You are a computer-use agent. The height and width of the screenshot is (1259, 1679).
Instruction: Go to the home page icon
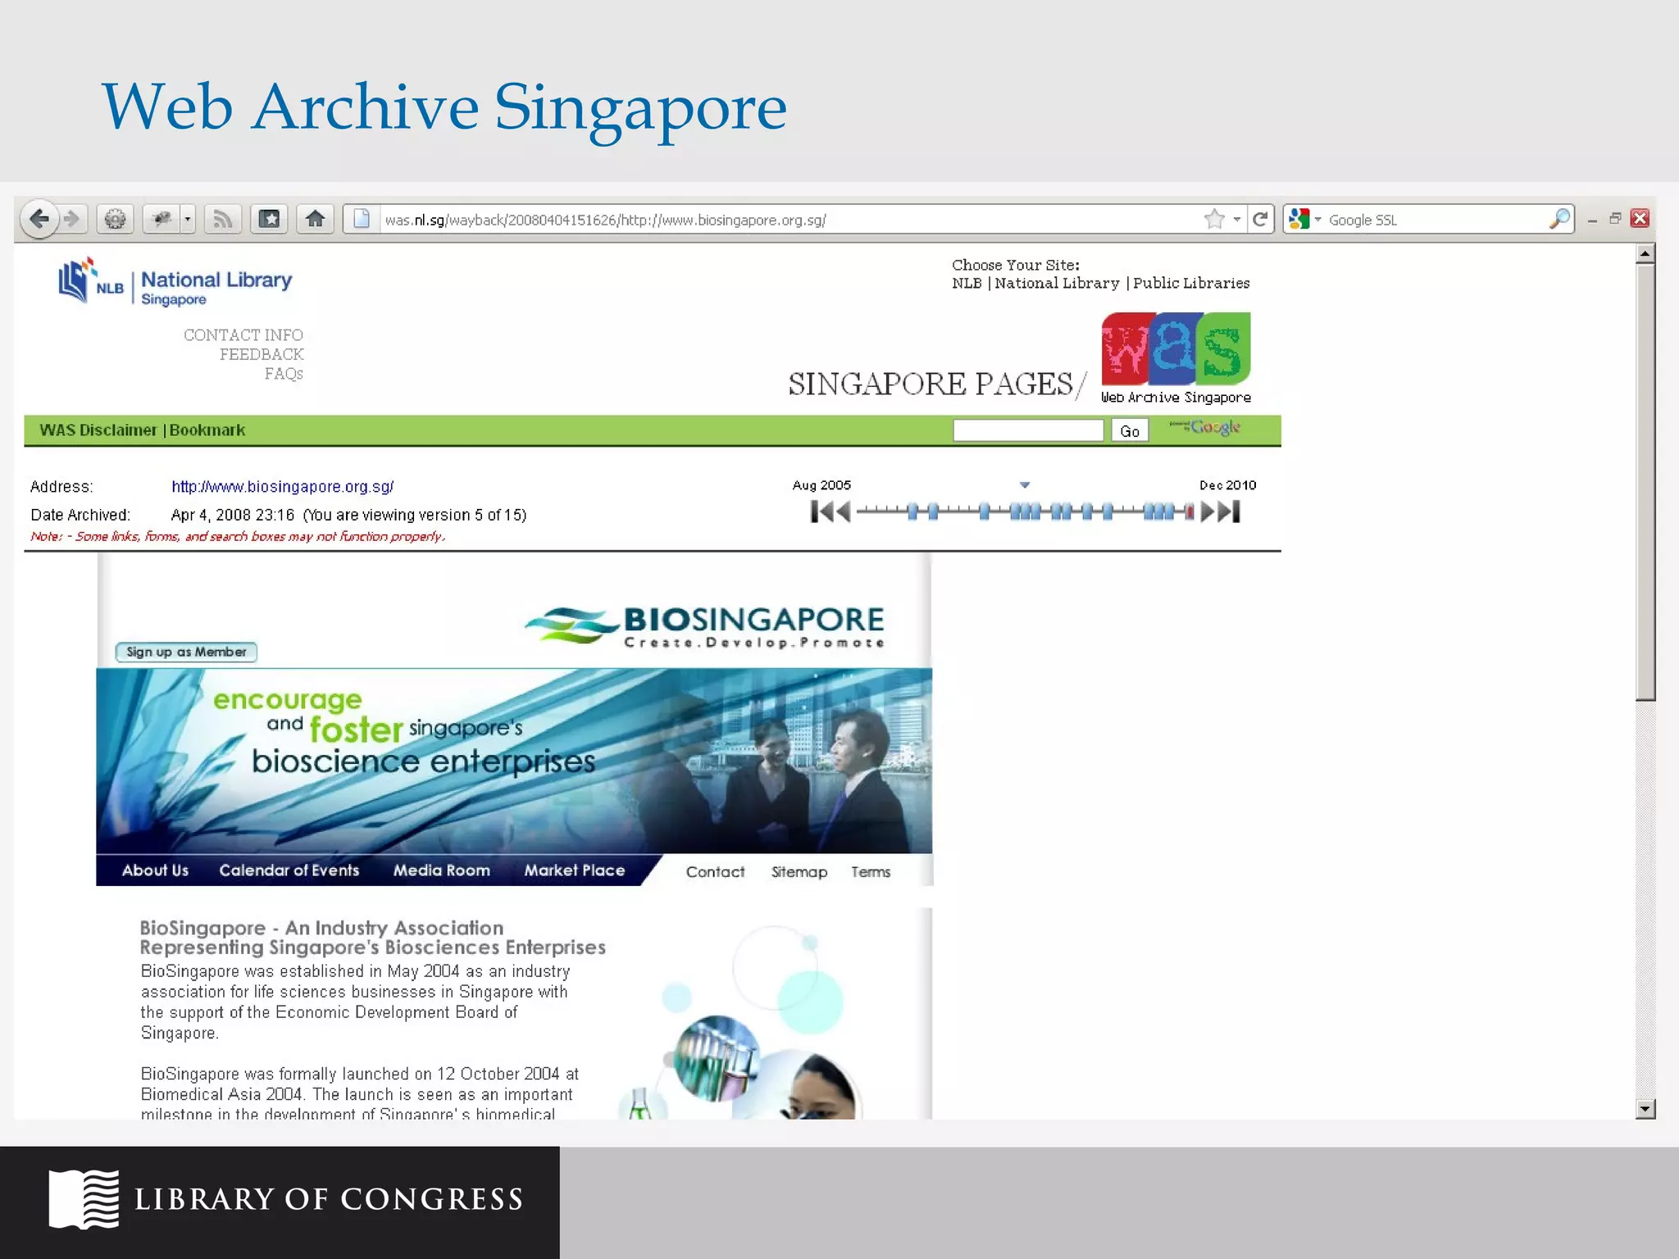click(315, 219)
